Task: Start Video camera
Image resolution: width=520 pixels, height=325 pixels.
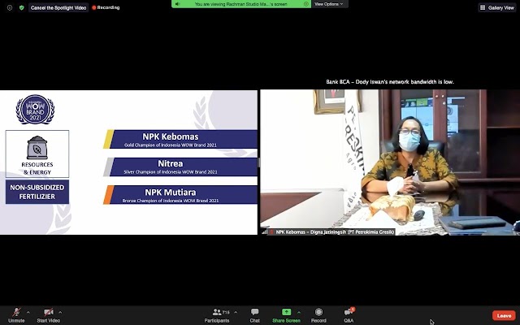Action: click(x=49, y=315)
